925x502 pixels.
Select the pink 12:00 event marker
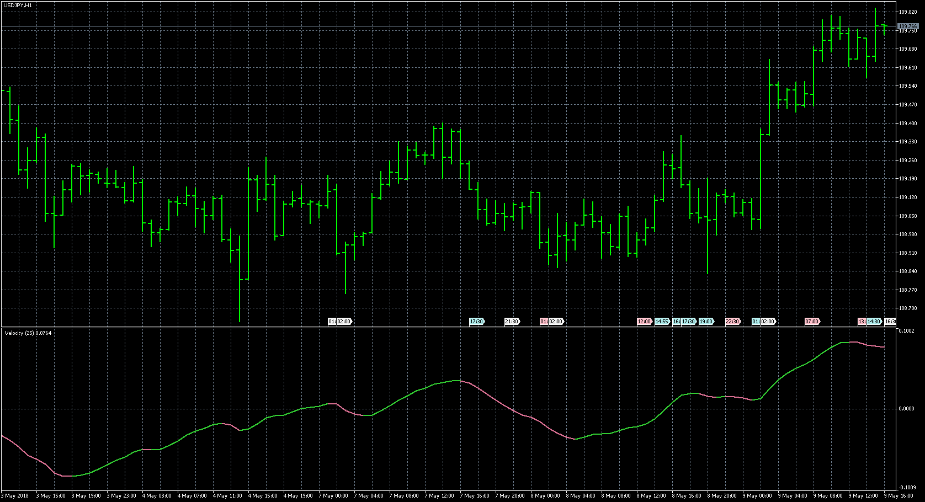[644, 322]
